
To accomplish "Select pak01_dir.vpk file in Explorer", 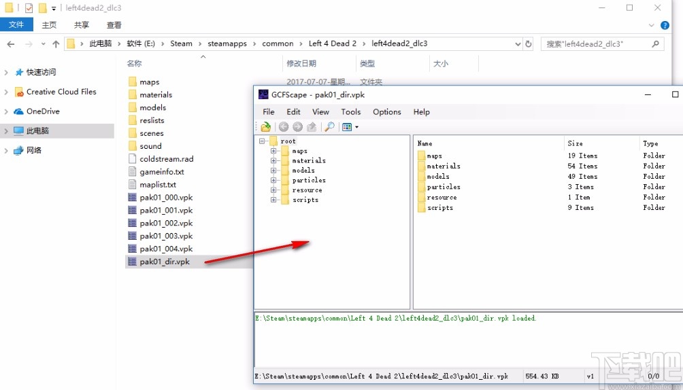I will pyautogui.click(x=165, y=262).
